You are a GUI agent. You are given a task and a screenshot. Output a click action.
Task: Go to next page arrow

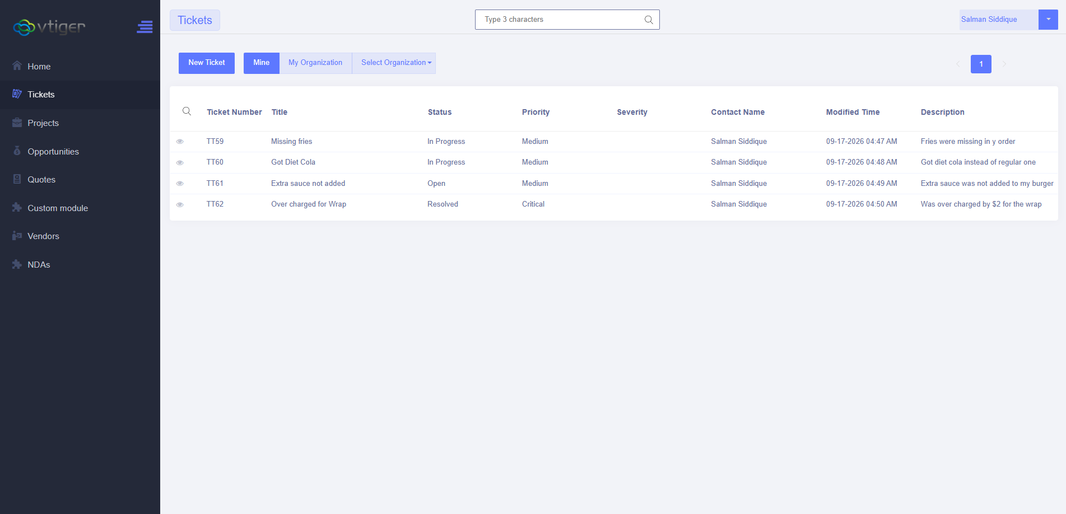[x=1004, y=64]
